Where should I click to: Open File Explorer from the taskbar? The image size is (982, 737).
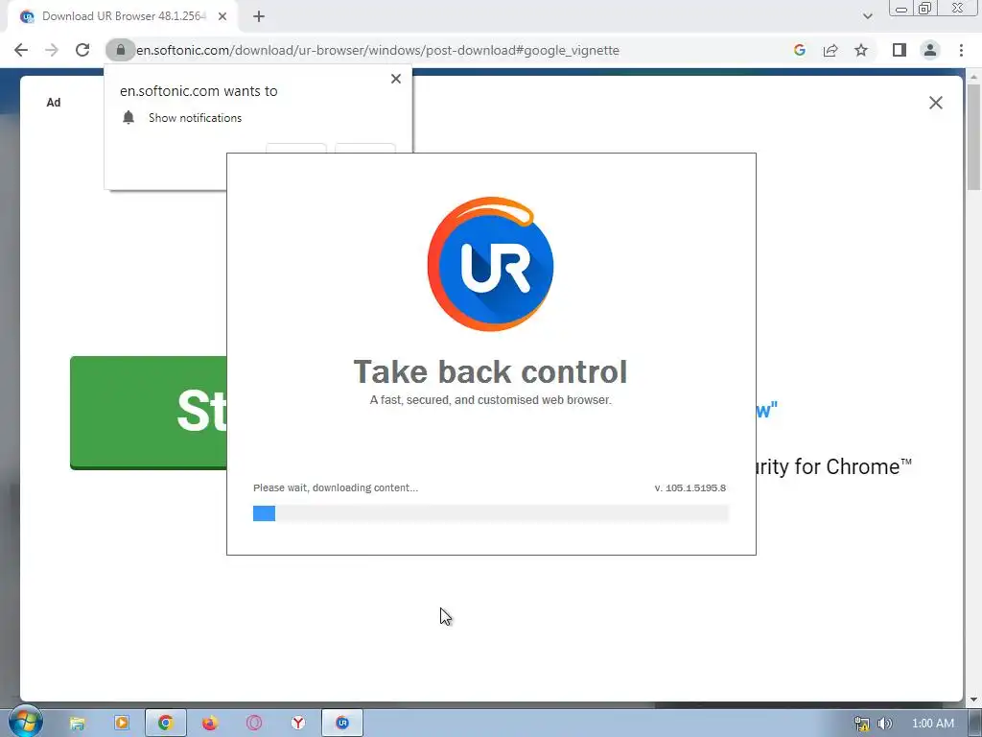pyautogui.click(x=77, y=724)
